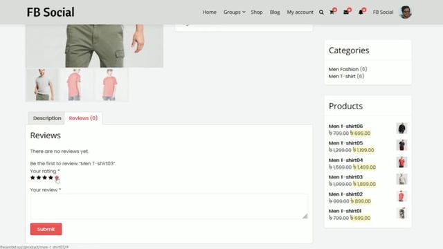Screen dimensions: 443x249
Task: View the gray t-shirt thumbnail
Action: point(43,85)
